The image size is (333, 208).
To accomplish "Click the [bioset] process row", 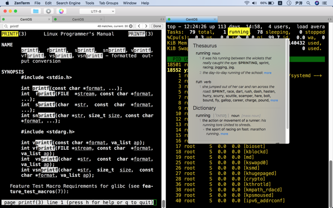I will tap(221, 146).
